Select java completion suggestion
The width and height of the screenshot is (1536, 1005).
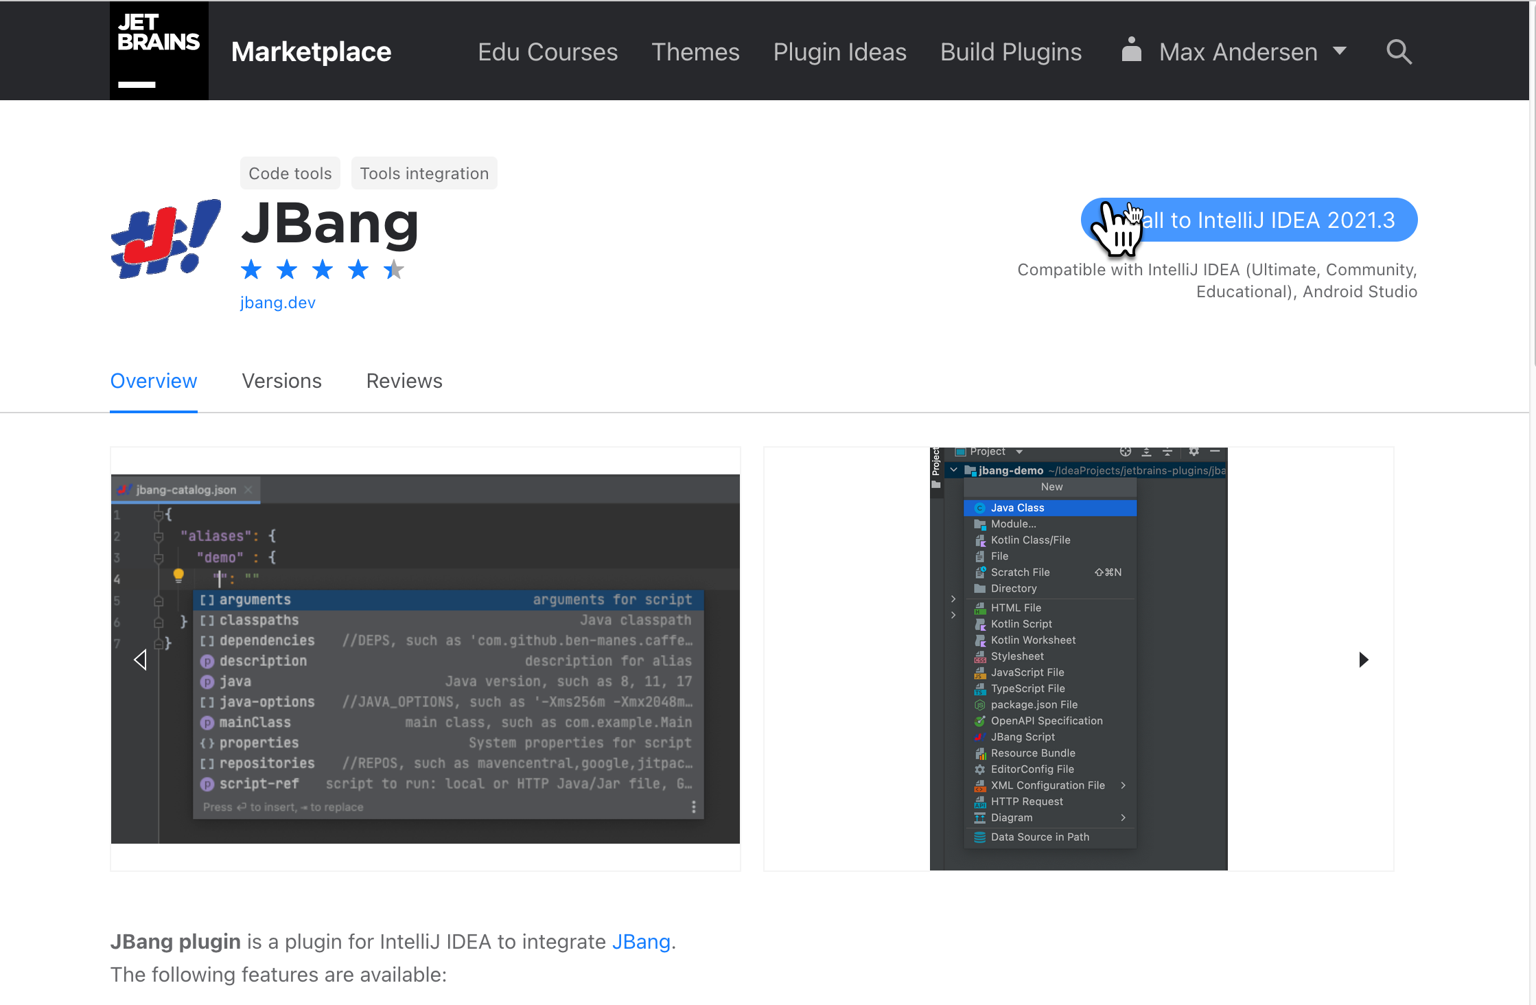(449, 682)
